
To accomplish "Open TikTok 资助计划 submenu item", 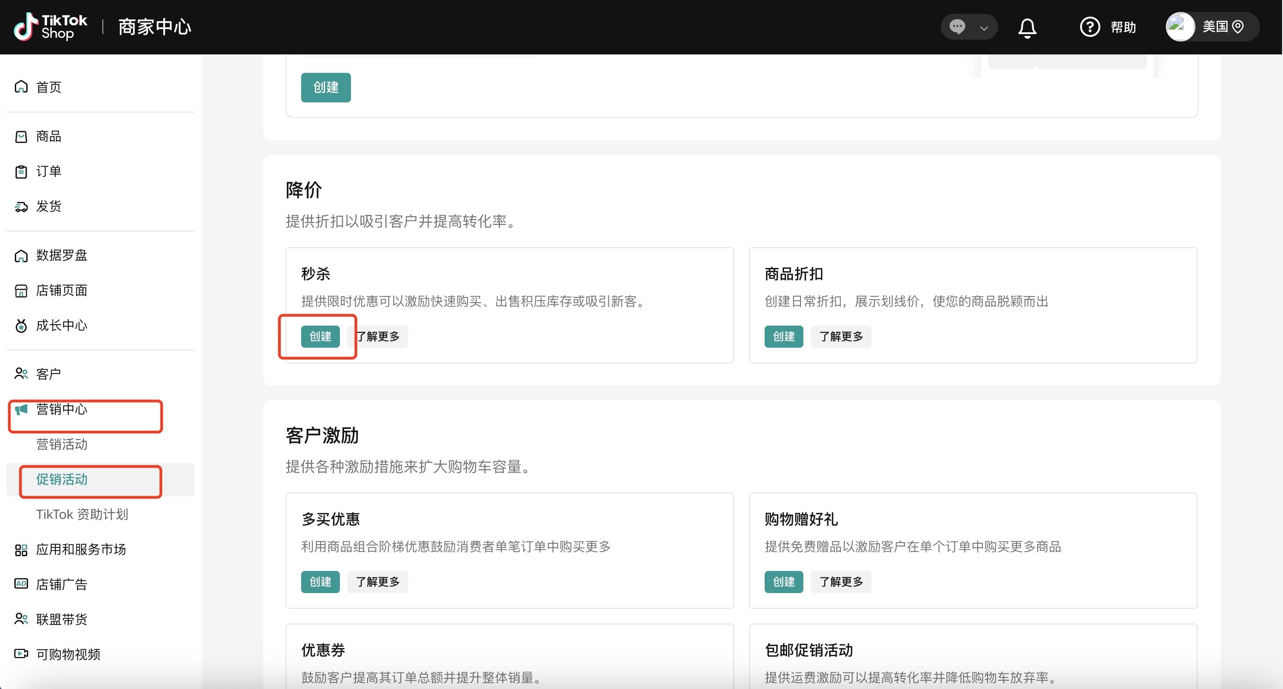I will tap(82, 514).
